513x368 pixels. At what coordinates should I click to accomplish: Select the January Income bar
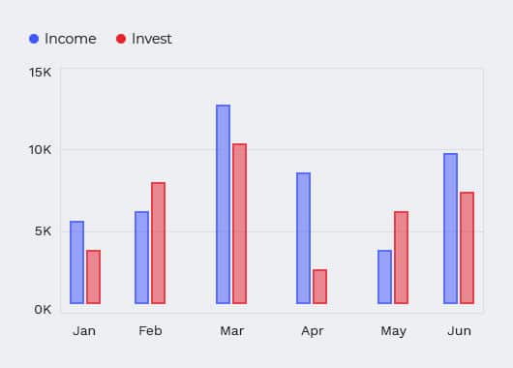(x=76, y=262)
